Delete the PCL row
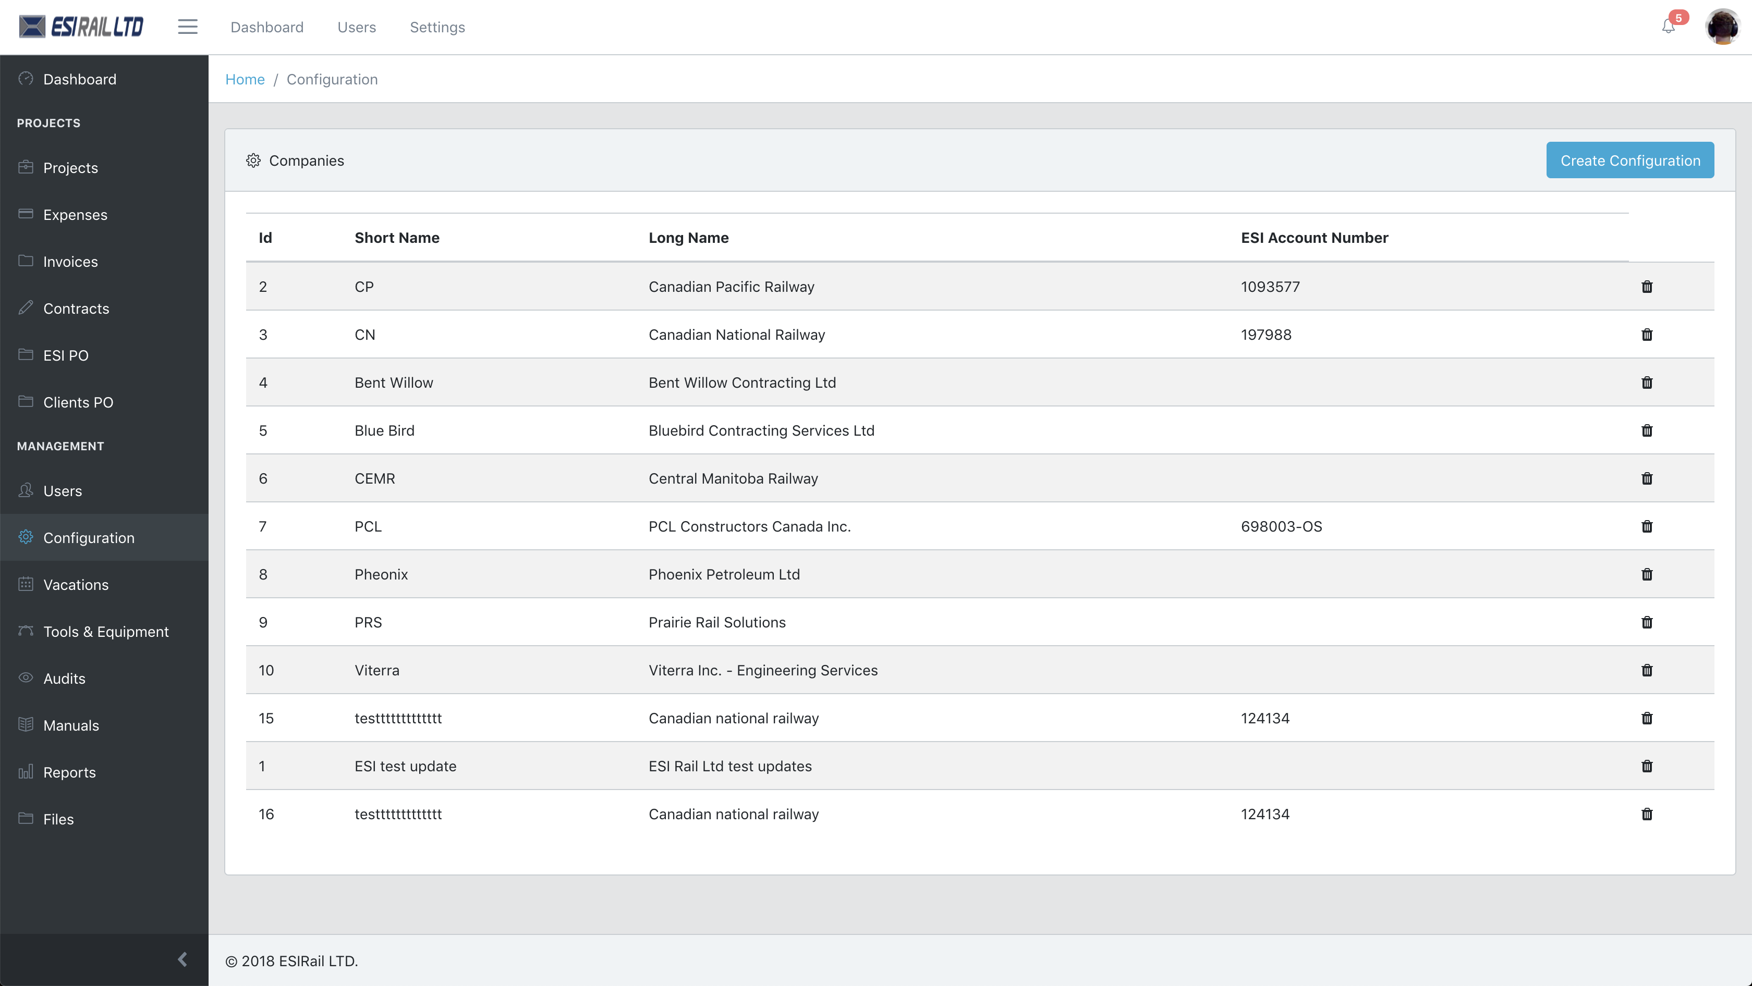This screenshot has width=1752, height=986. pos(1647,527)
